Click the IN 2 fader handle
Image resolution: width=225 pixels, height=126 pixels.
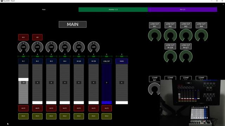click(37, 103)
